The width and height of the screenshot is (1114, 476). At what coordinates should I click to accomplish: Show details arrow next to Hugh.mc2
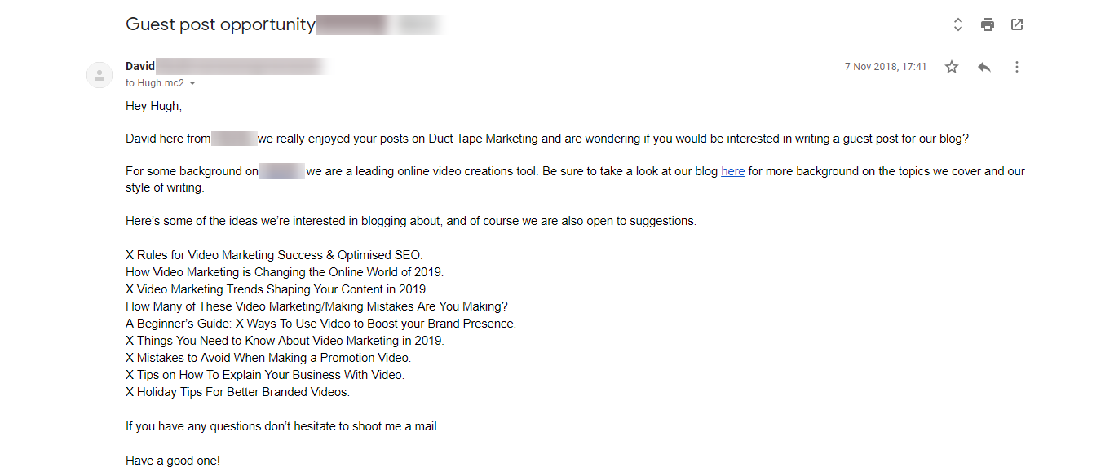pyautogui.click(x=192, y=83)
